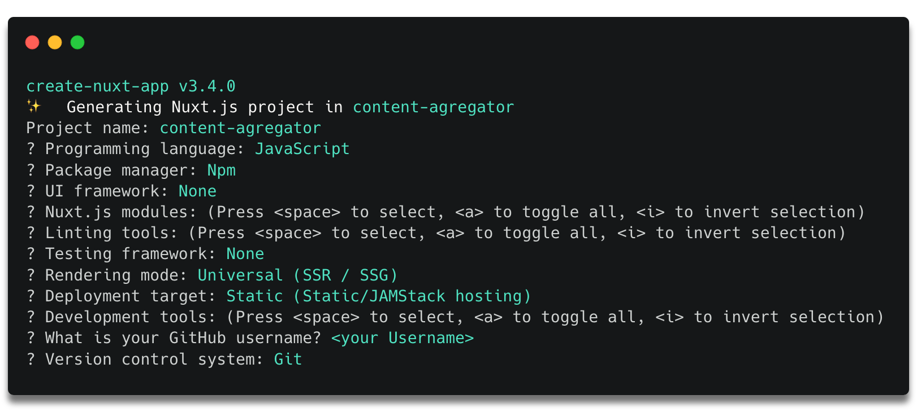This screenshot has width=917, height=412.
Task: Click the Git version control answer
Action: pos(288,360)
